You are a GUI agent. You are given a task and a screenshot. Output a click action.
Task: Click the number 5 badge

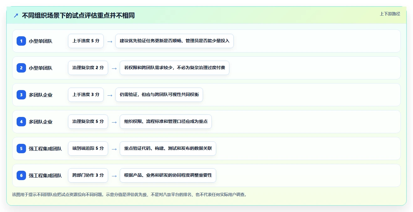tap(21, 149)
